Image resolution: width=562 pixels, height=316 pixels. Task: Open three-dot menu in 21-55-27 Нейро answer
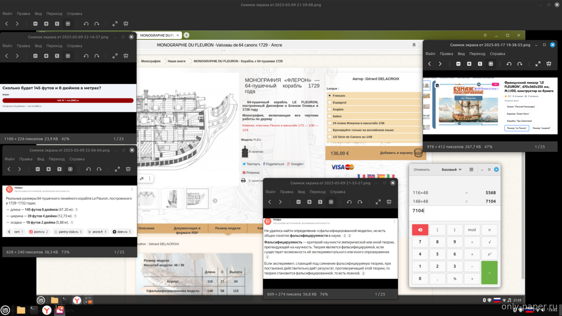(x=393, y=222)
